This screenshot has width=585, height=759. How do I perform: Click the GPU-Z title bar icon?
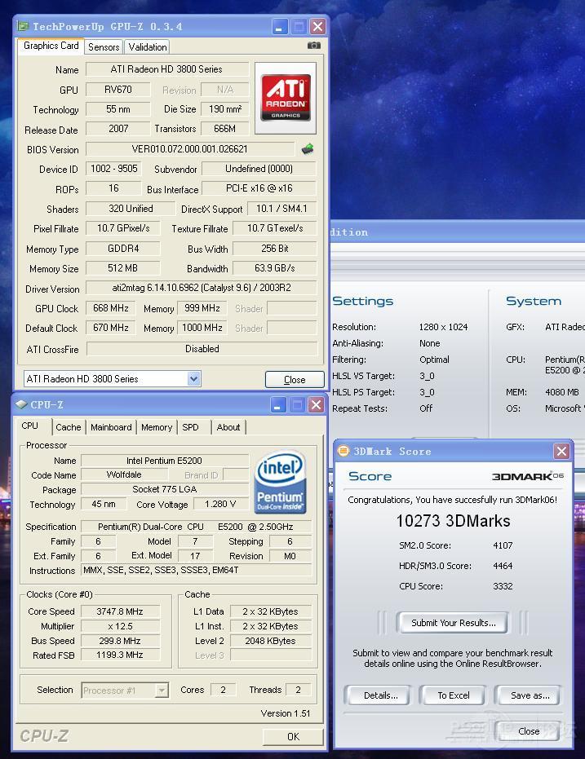23,26
